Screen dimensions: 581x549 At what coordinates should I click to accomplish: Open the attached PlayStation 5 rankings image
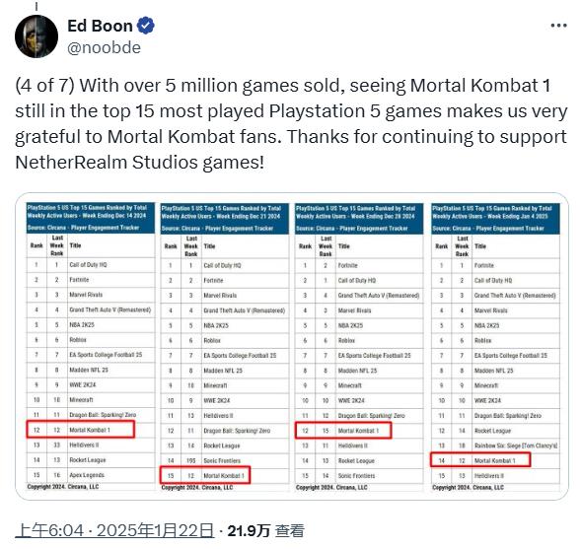click(x=292, y=346)
